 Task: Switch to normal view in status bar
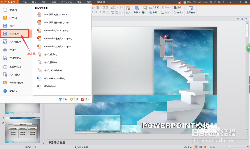pos(196,147)
